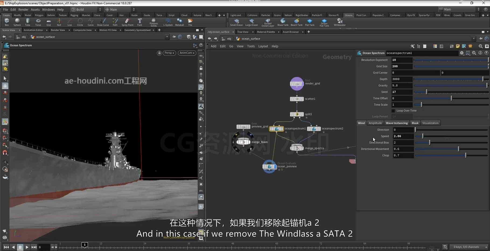Viewport: 490px width, 251px height.
Task: Click the Guided Ocean Layer tool
Action: click(x=268, y=22)
